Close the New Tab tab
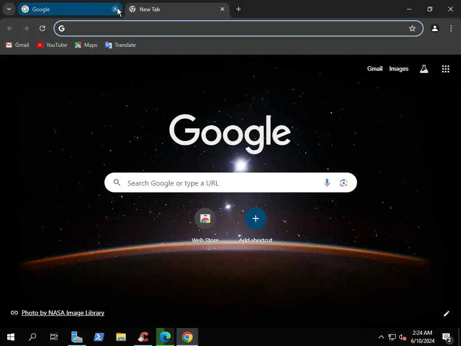 [222, 9]
